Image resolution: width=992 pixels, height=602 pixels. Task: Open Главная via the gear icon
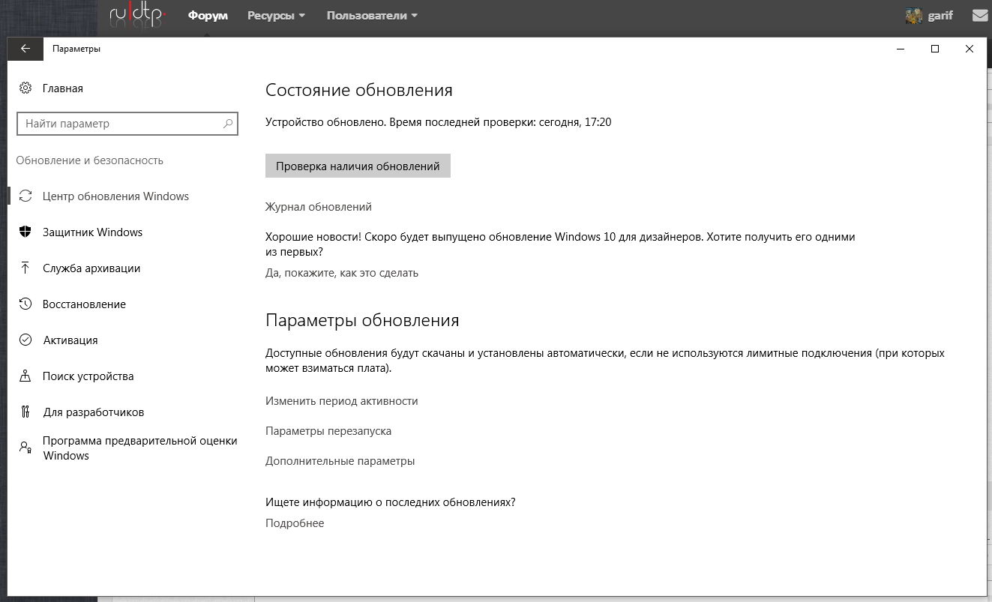25,88
